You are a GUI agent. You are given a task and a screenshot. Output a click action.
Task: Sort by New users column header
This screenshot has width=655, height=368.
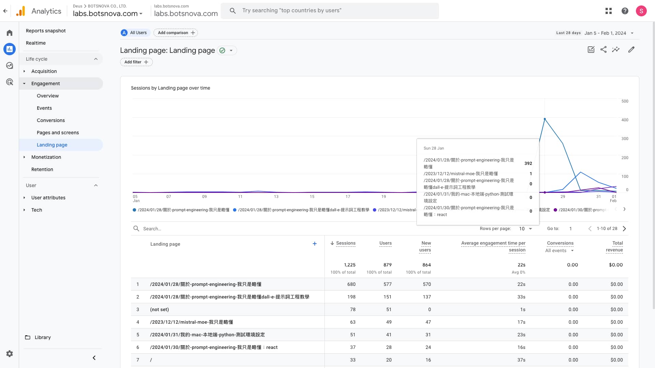(x=425, y=246)
